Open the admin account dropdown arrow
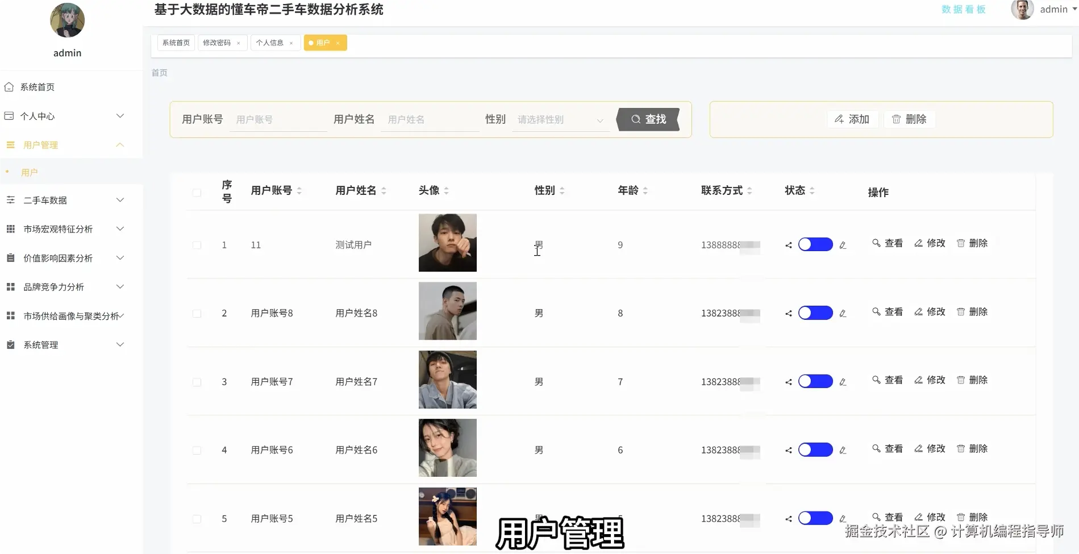This screenshot has height=554, width=1079. [1074, 9]
